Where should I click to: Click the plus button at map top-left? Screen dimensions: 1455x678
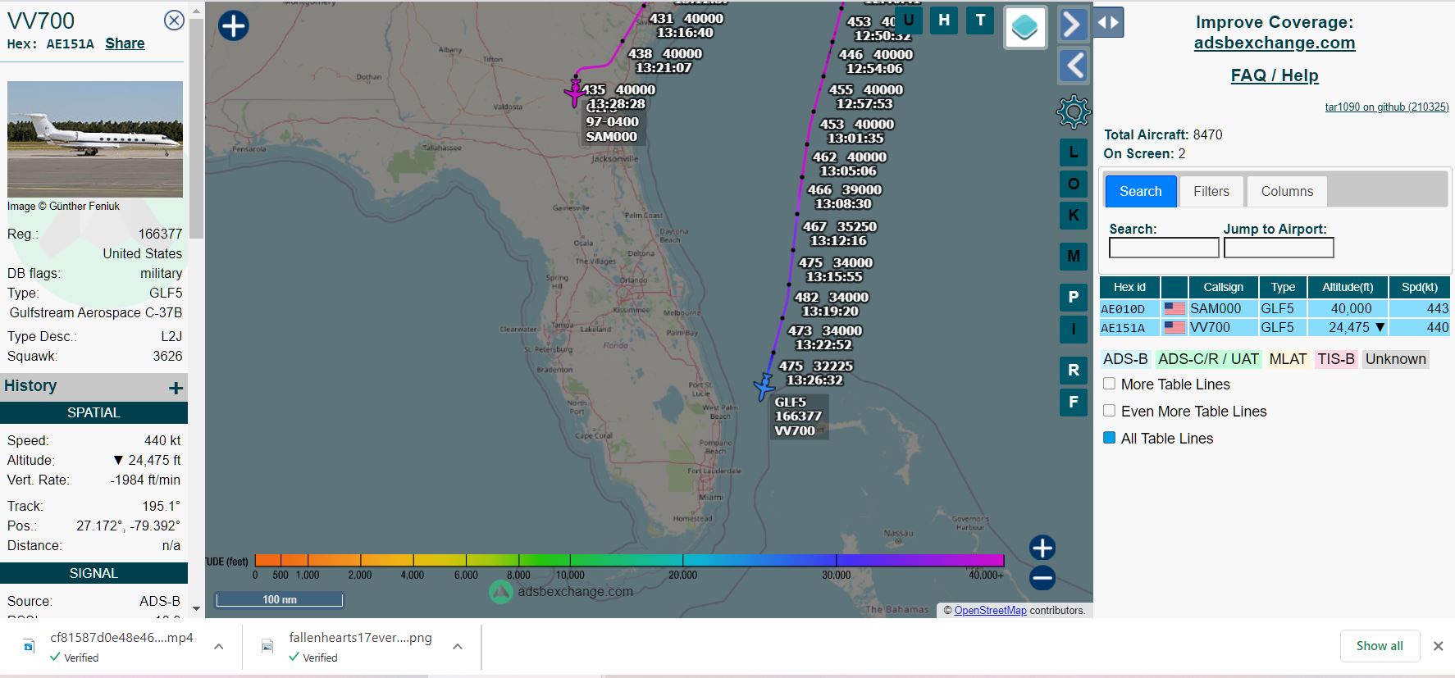[233, 25]
